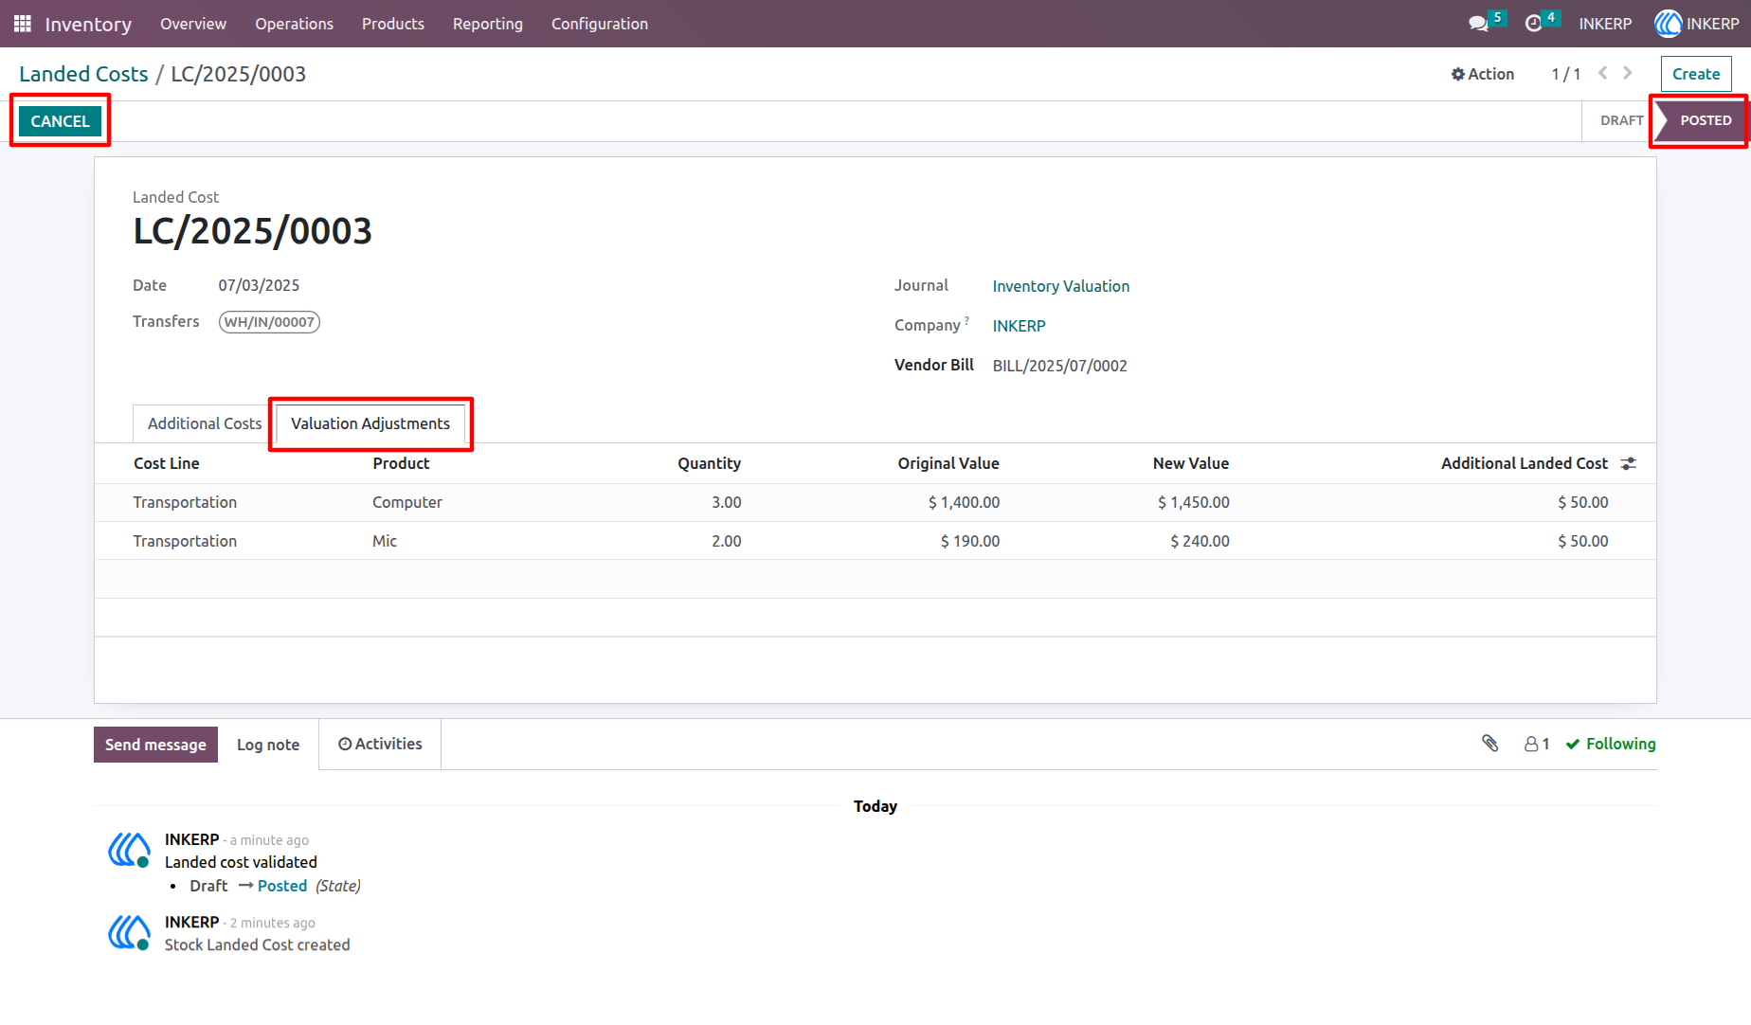Open the Operations menu
The height and width of the screenshot is (1025, 1751).
coord(294,24)
